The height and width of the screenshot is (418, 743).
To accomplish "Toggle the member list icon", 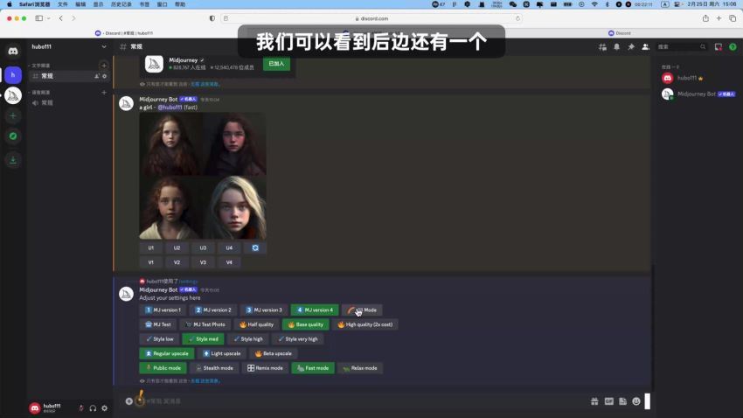I will click(645, 47).
